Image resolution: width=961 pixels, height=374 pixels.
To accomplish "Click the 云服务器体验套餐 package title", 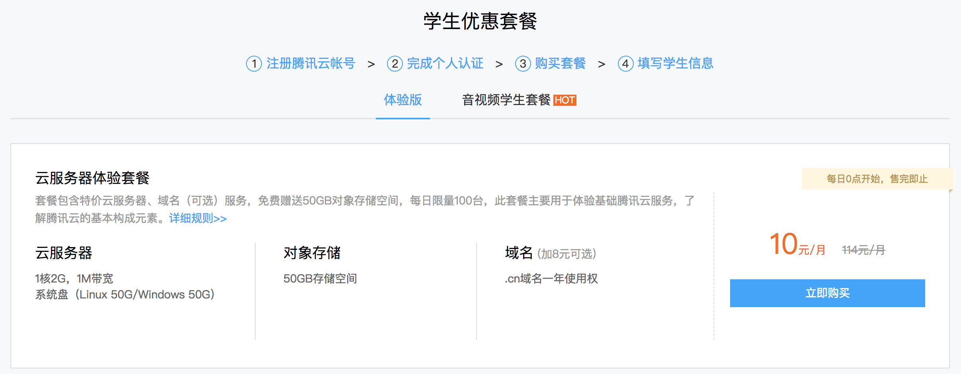I will (x=92, y=178).
